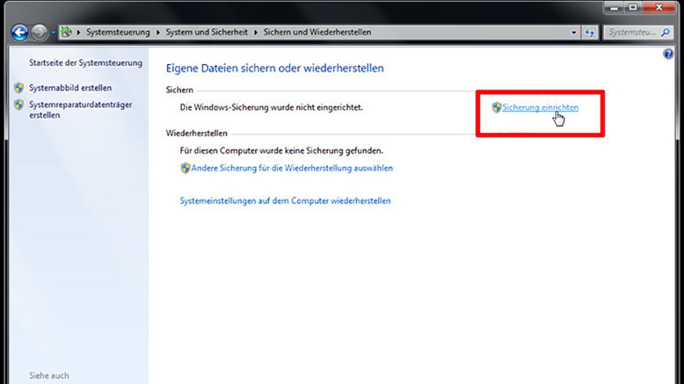Image resolution: width=684 pixels, height=384 pixels.
Task: Click text Die Windows-Sicherung wurde nicht eingerichtet
Action: click(272, 107)
